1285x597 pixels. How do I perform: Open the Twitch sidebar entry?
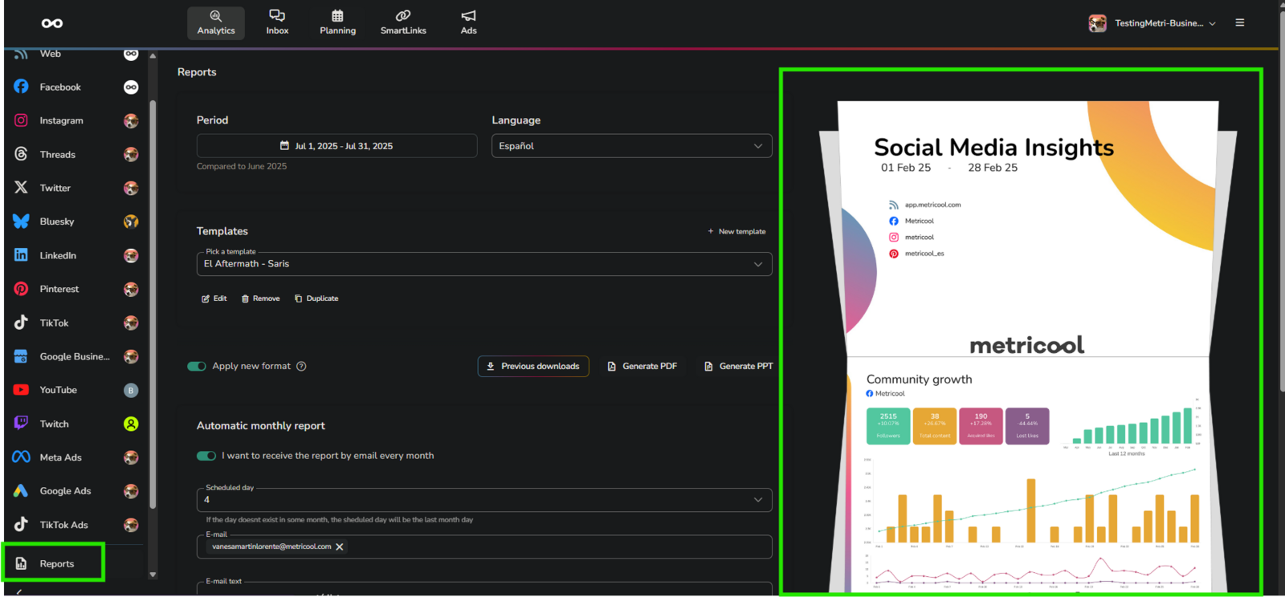pyautogui.click(x=54, y=424)
